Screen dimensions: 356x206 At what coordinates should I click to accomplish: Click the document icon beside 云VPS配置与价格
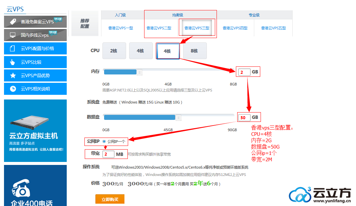coord(12,48)
